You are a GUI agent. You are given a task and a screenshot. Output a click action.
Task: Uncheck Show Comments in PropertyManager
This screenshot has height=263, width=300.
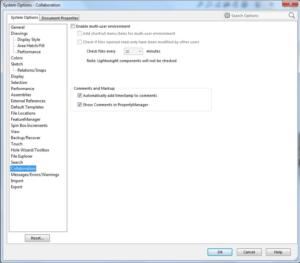[80, 105]
